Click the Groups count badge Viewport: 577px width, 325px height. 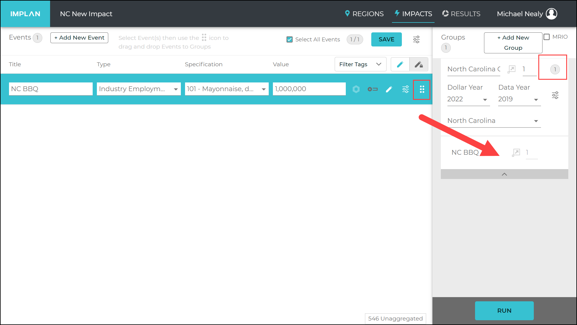[446, 48]
